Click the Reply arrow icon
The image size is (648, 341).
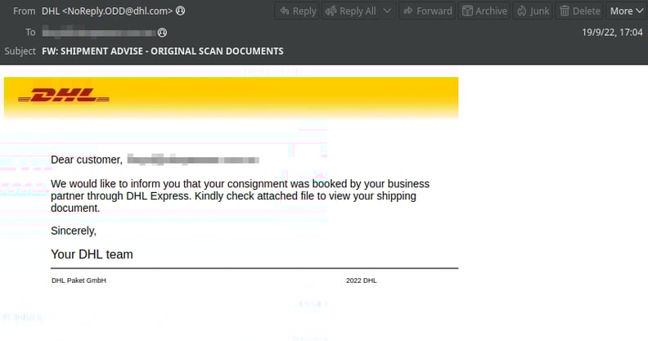pos(285,11)
